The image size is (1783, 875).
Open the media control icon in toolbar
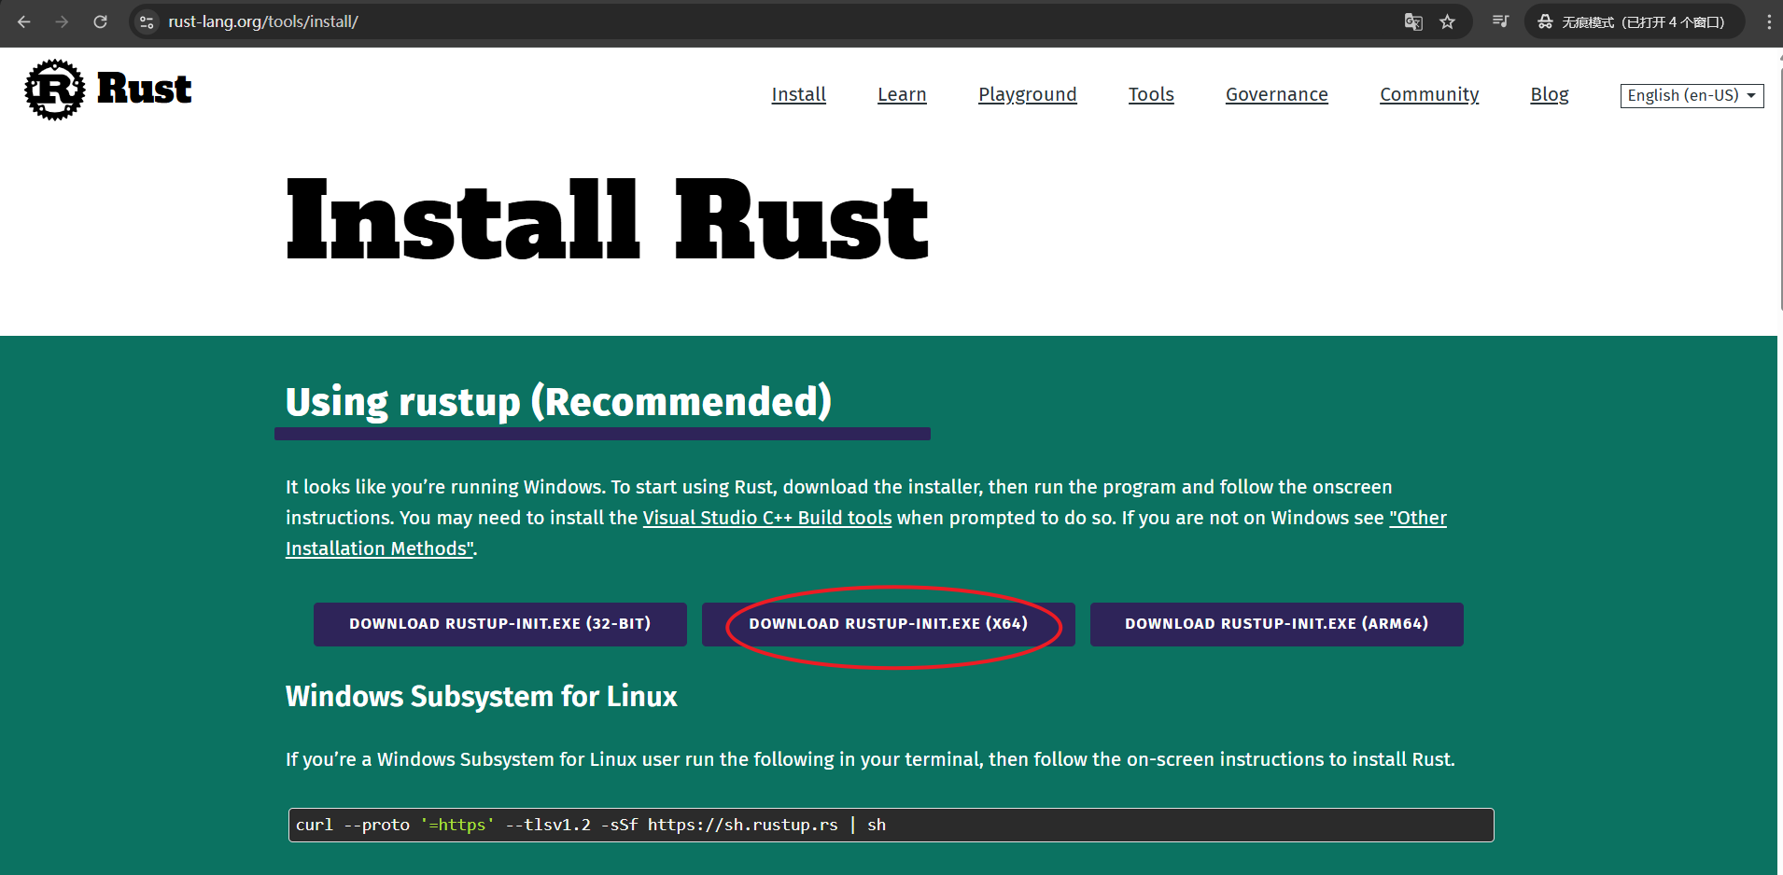1500,21
